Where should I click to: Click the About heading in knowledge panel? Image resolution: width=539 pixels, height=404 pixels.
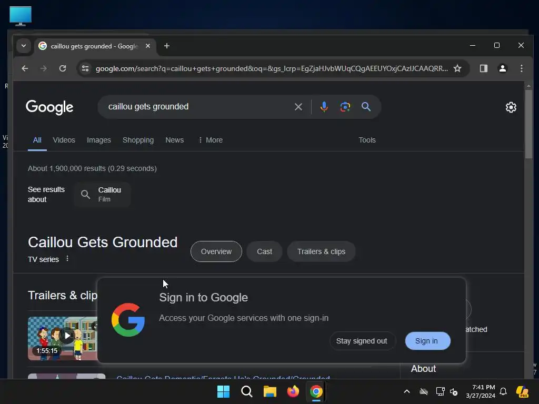pyautogui.click(x=424, y=369)
